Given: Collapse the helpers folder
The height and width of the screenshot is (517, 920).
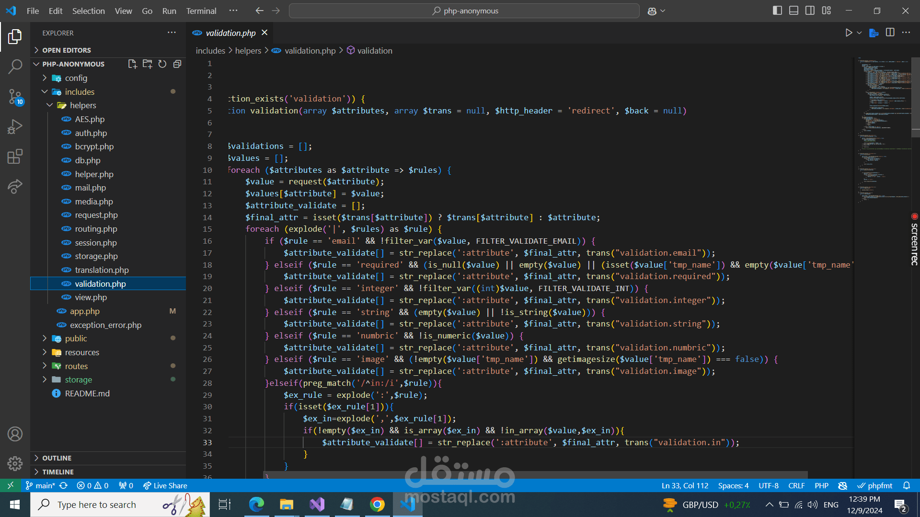Looking at the screenshot, I should [x=82, y=105].
